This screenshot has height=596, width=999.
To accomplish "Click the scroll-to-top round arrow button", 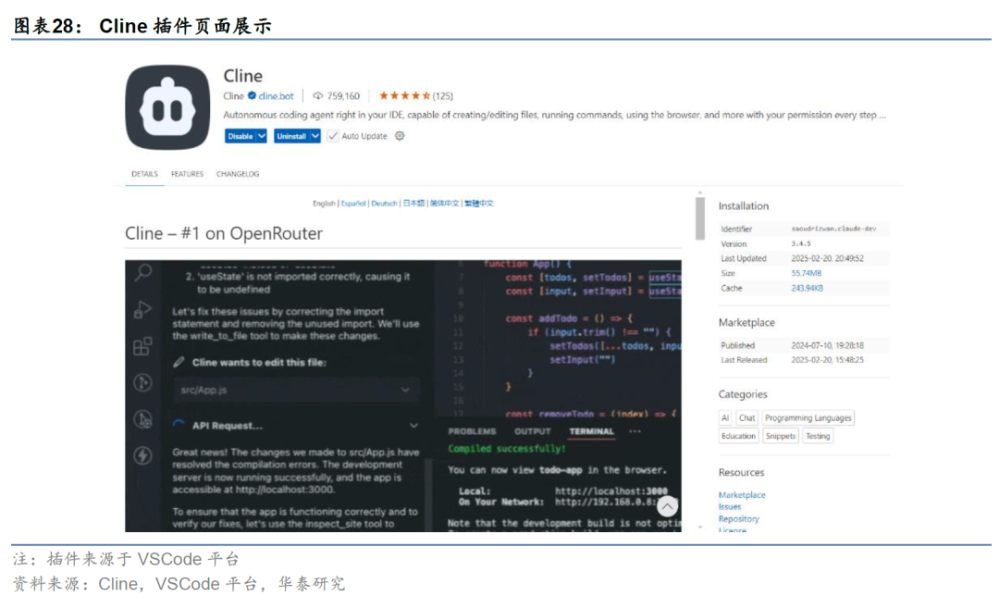I will point(667,506).
